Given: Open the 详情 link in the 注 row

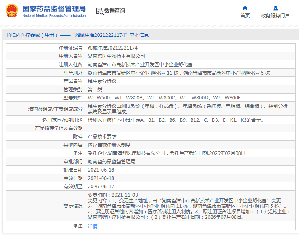Looking at the screenshot, I should coord(92,226).
